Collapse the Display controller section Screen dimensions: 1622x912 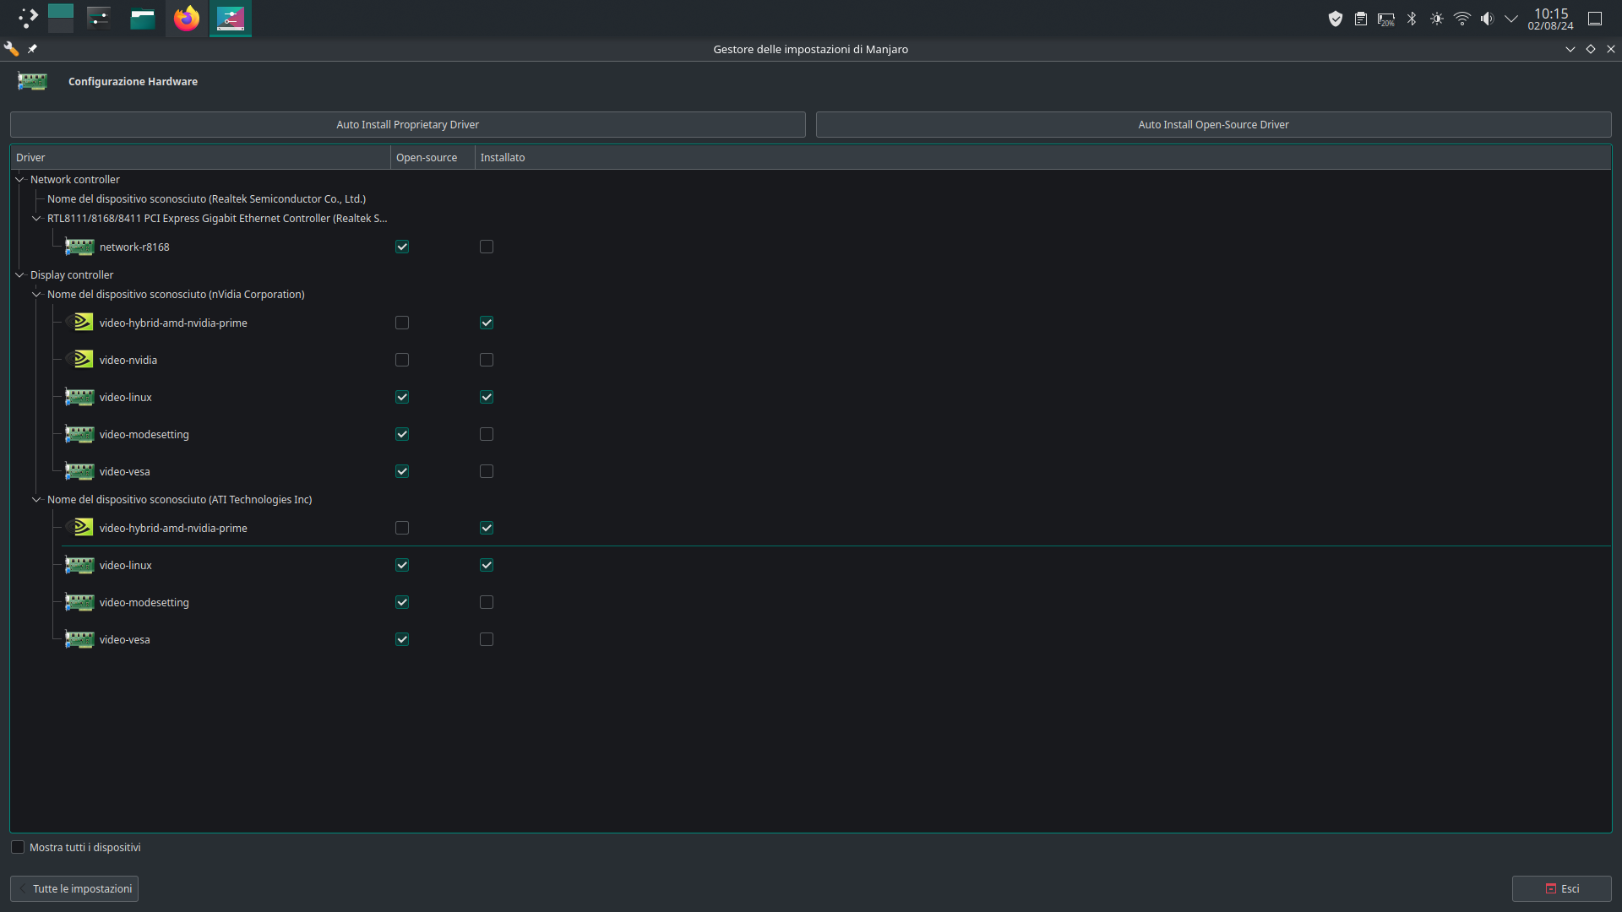pos(19,274)
